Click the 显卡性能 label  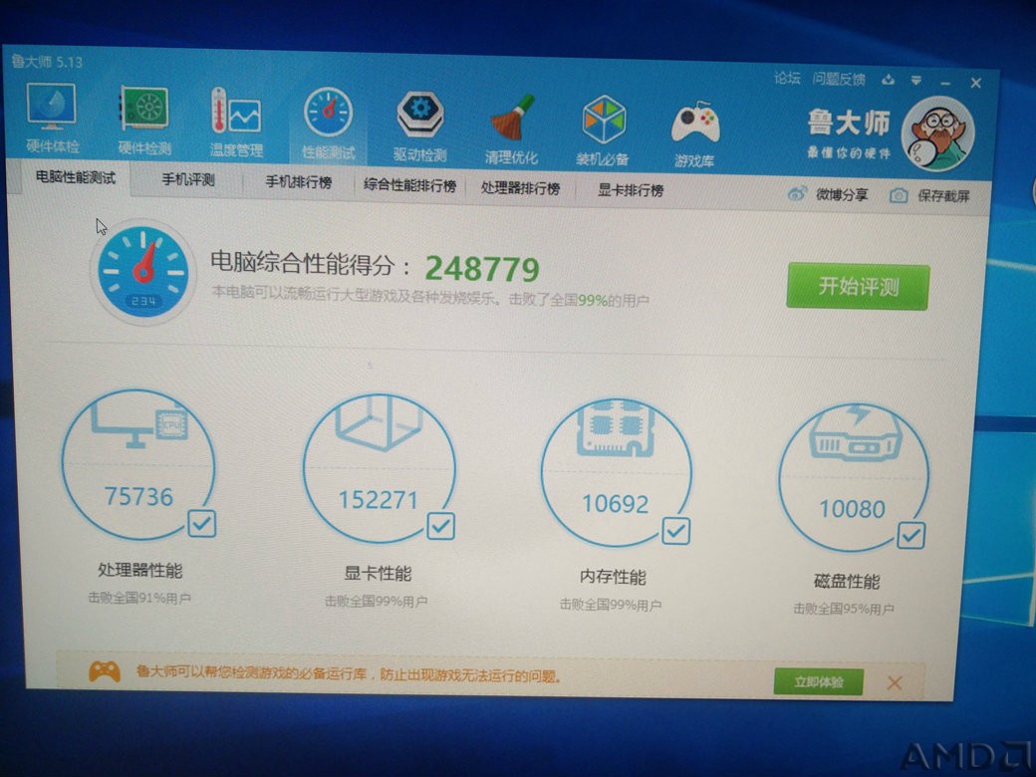[378, 573]
